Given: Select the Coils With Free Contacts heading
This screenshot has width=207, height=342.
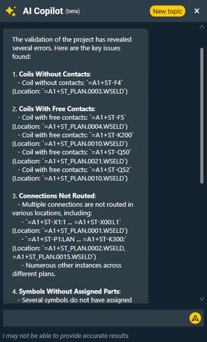Looking at the screenshot, I should (57, 109).
